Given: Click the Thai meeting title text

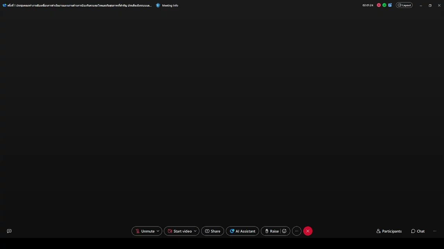Looking at the screenshot, I should tap(79, 6).
